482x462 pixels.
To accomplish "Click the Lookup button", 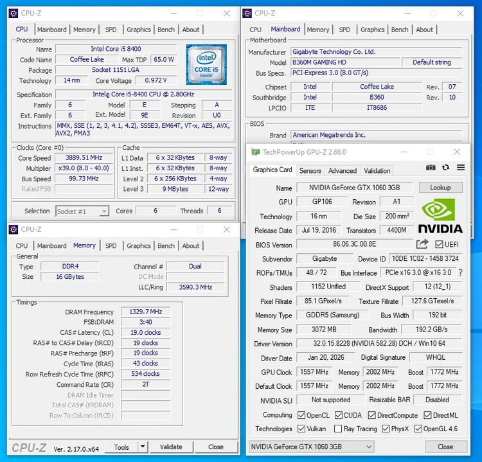I will tap(440, 188).
